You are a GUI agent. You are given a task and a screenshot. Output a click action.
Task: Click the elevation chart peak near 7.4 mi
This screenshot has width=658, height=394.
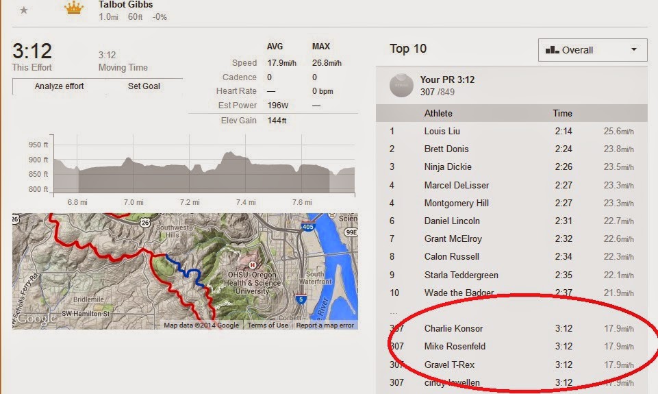pyautogui.click(x=228, y=155)
